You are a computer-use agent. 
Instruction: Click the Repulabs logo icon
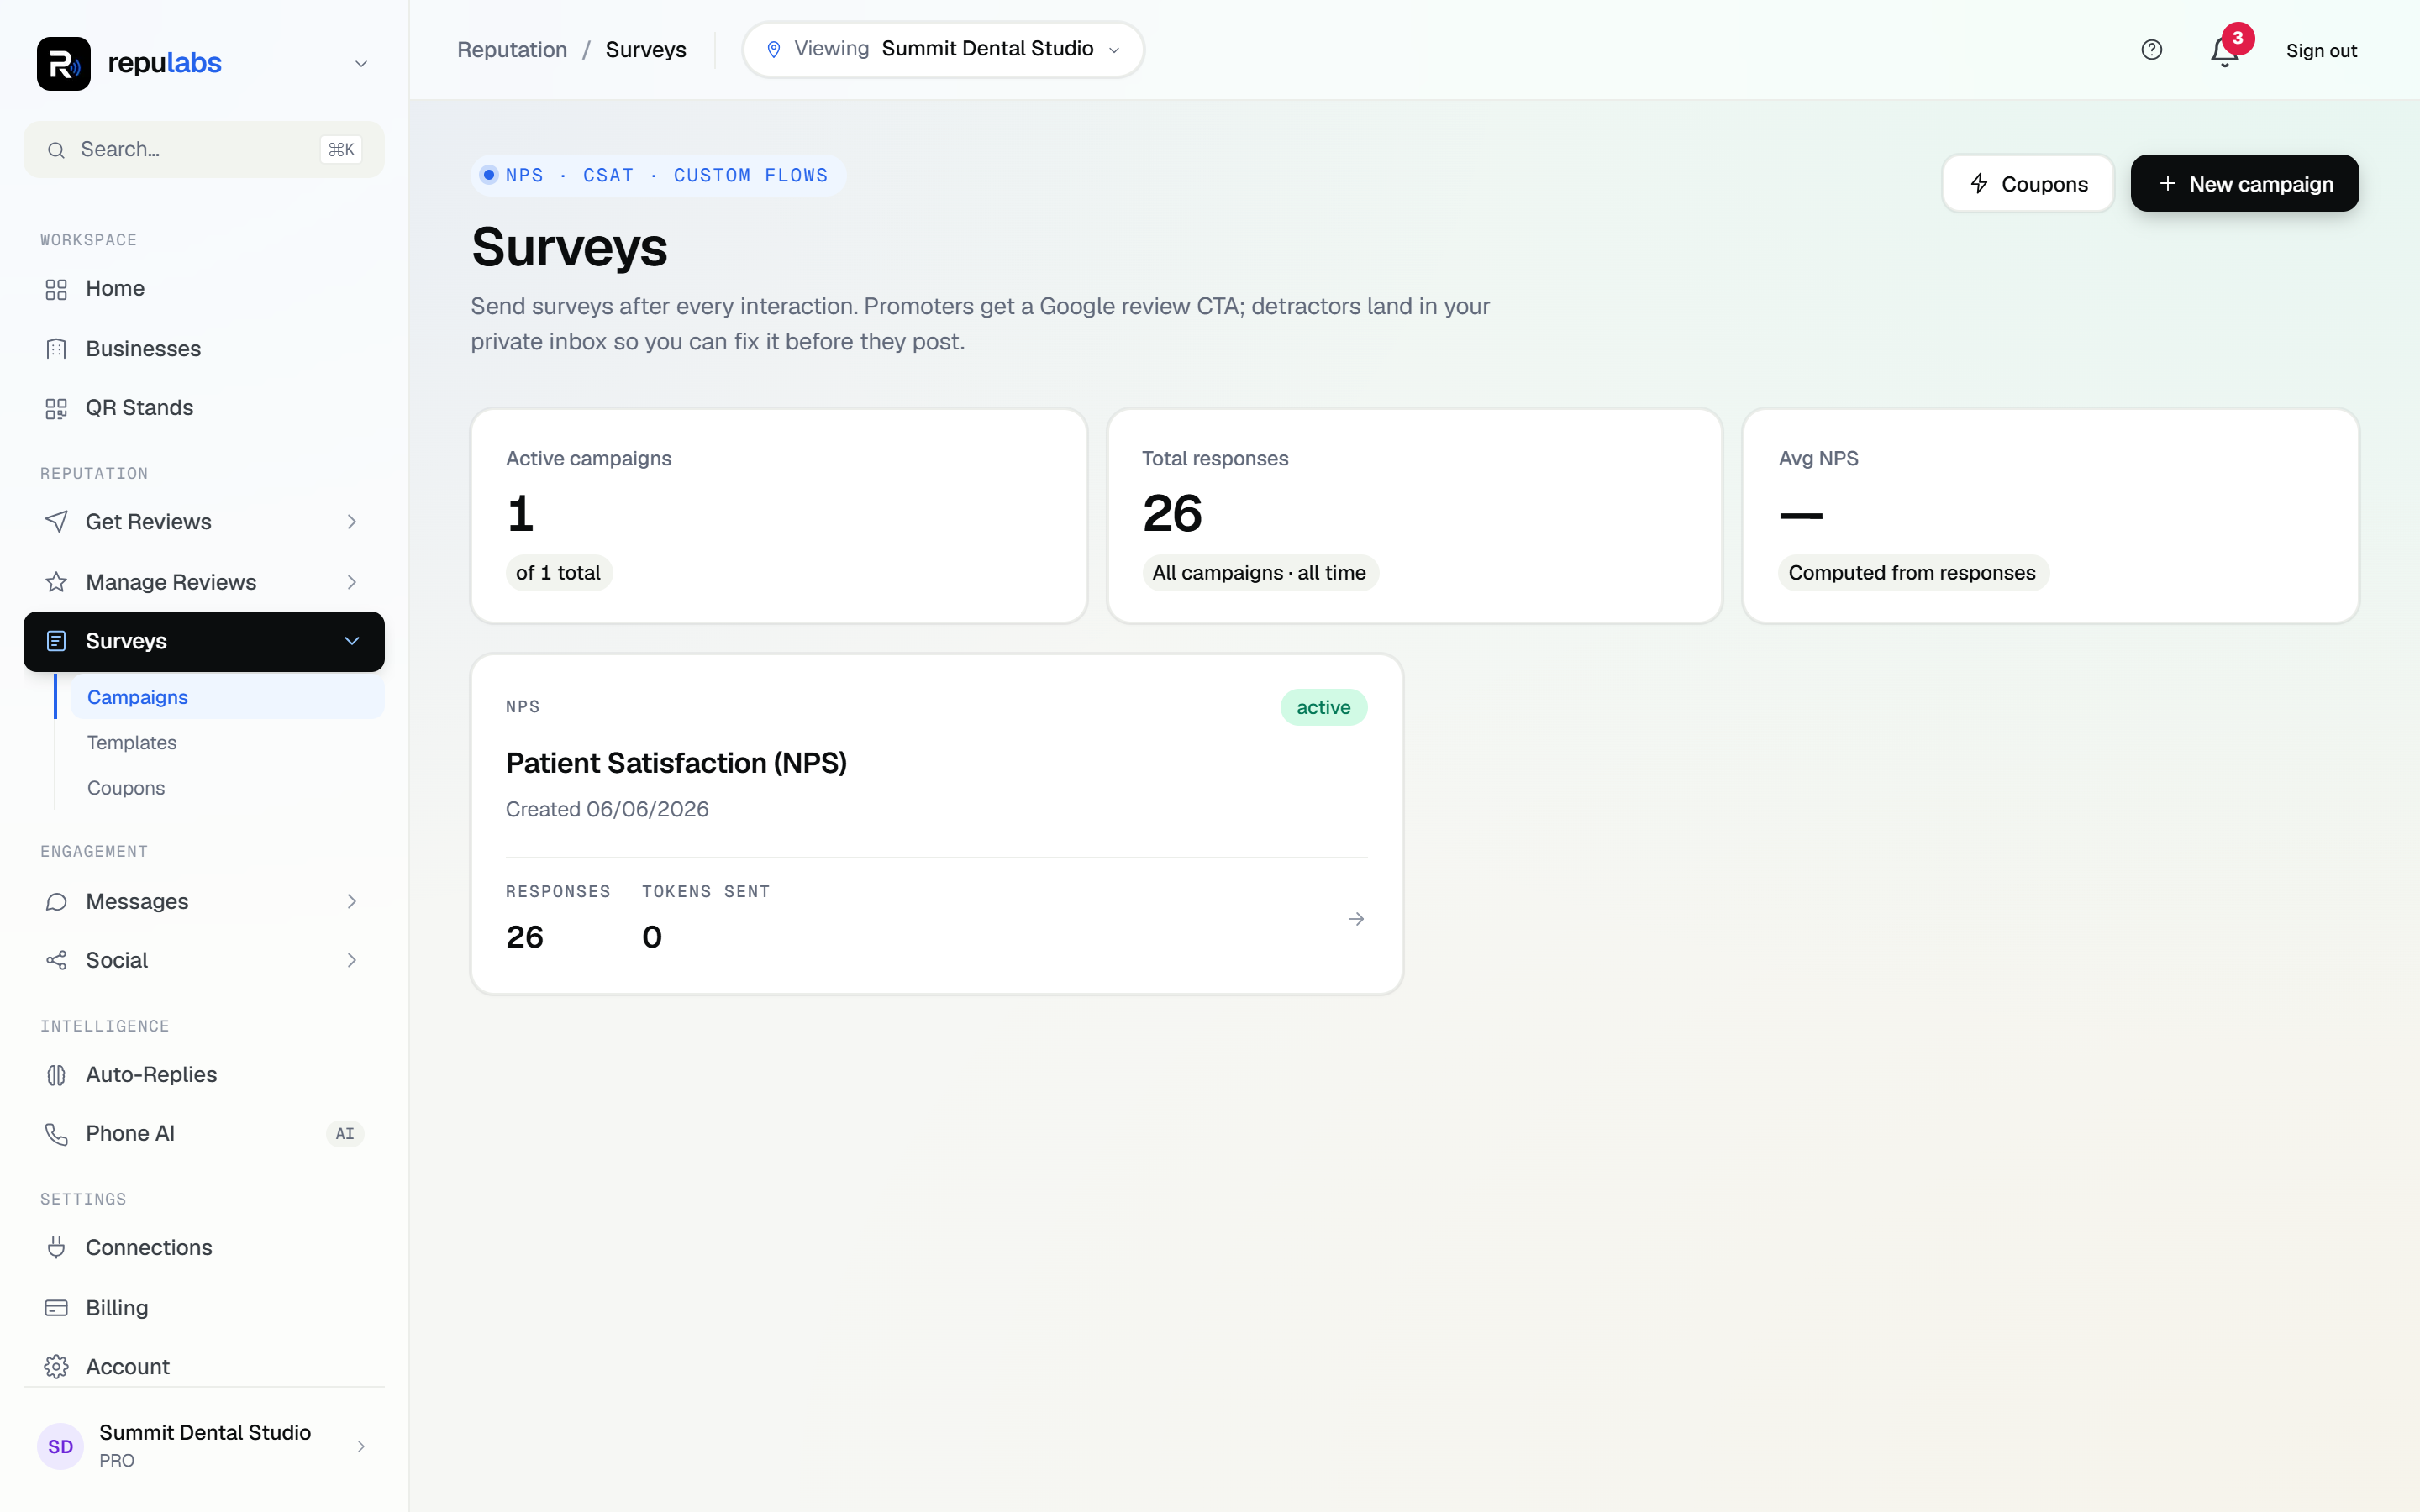(63, 63)
